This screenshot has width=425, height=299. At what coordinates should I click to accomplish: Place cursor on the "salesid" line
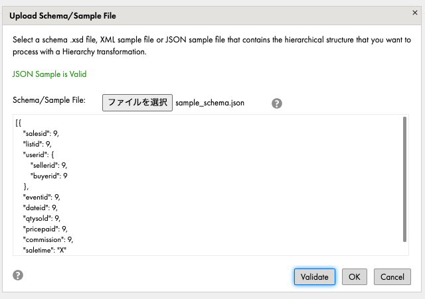tap(41, 133)
